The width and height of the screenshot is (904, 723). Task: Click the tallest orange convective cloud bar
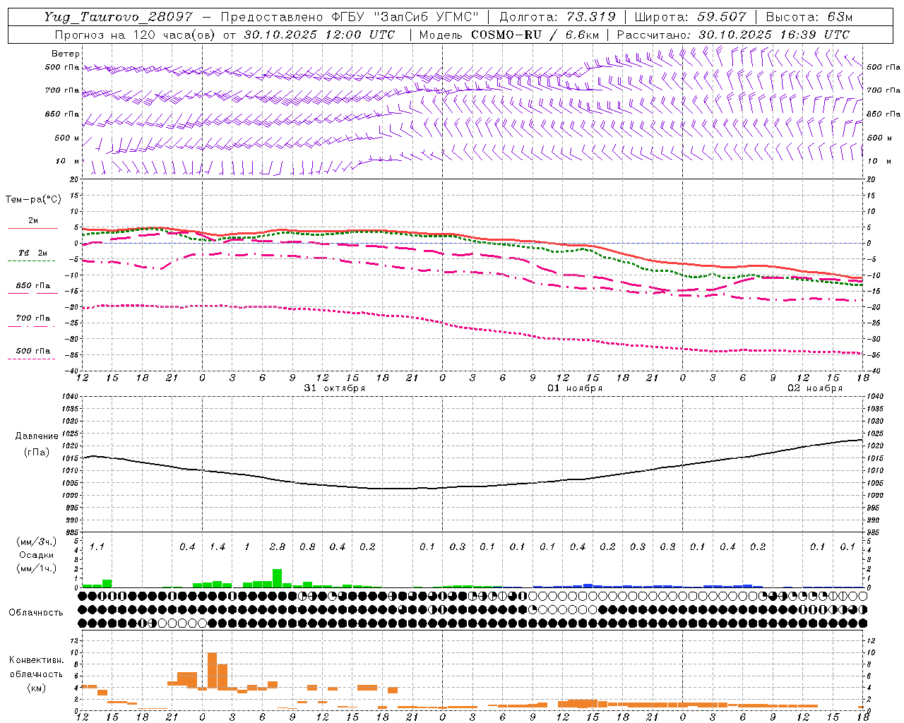coord(212,671)
